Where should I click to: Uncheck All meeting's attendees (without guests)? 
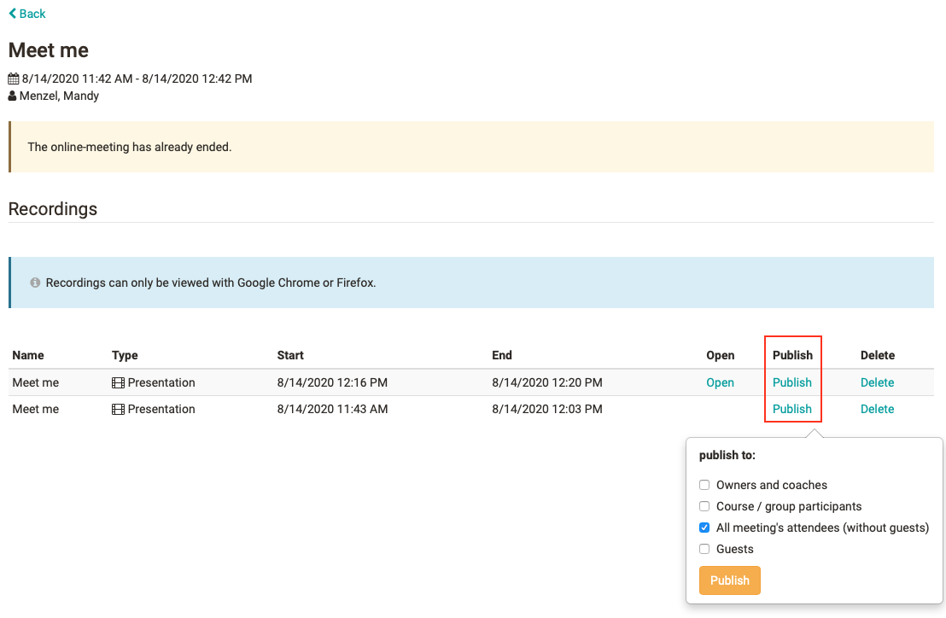(x=704, y=528)
